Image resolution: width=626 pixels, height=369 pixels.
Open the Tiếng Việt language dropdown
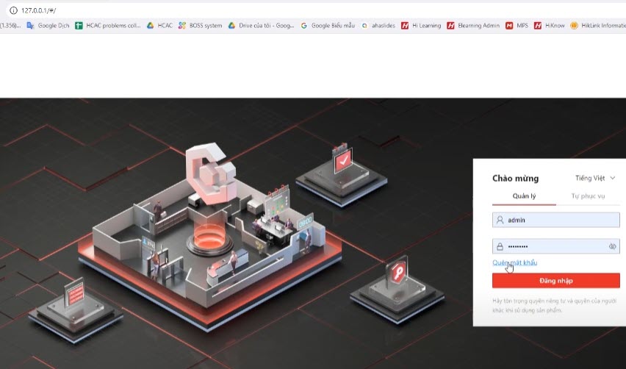click(x=595, y=178)
